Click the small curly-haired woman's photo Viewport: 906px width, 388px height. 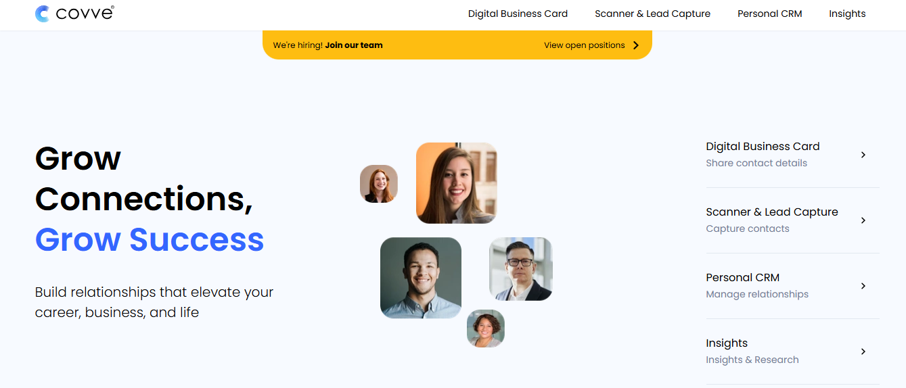point(486,329)
